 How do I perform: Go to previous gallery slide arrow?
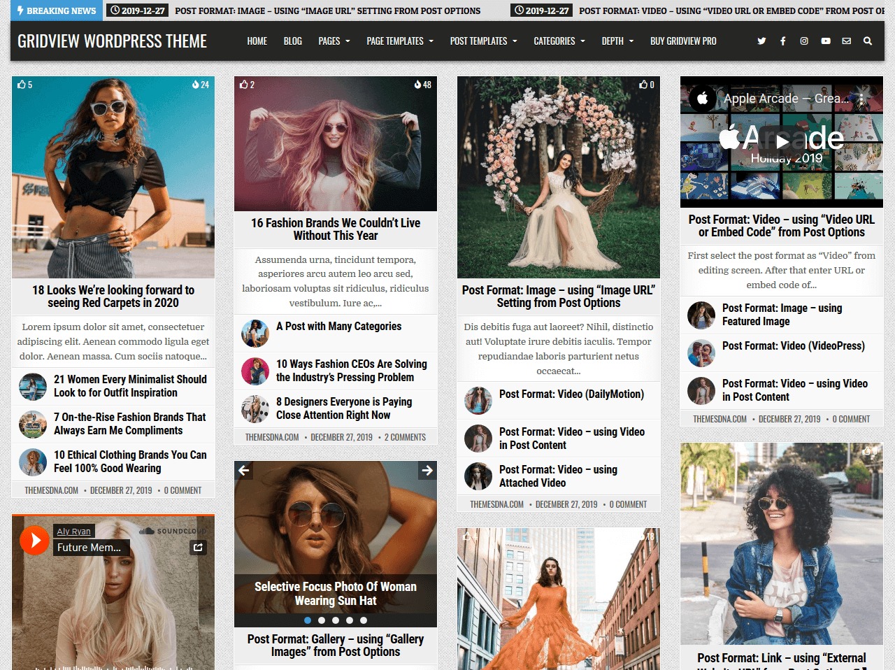[x=244, y=471]
